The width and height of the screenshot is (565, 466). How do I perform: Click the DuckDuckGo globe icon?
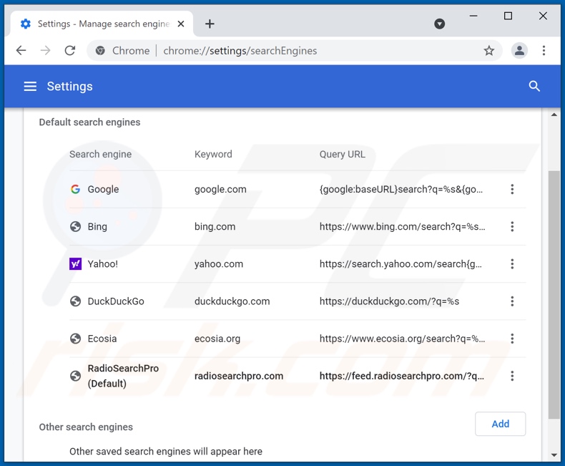[x=75, y=301]
